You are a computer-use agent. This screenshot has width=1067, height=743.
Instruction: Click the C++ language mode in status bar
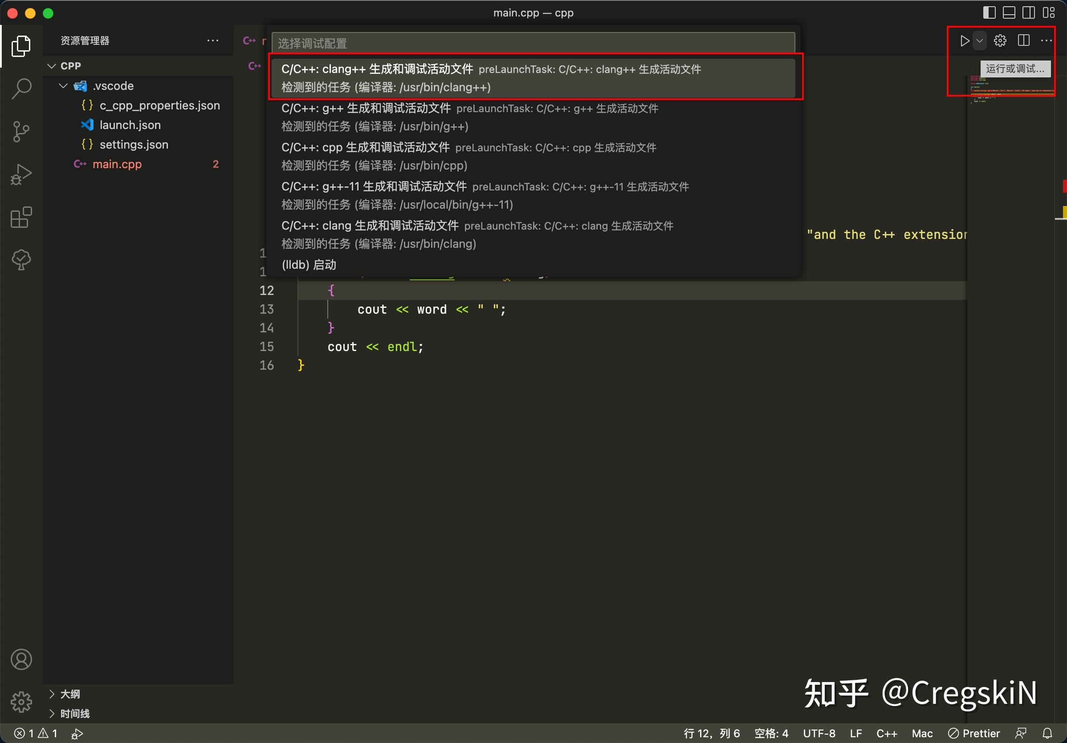click(887, 733)
